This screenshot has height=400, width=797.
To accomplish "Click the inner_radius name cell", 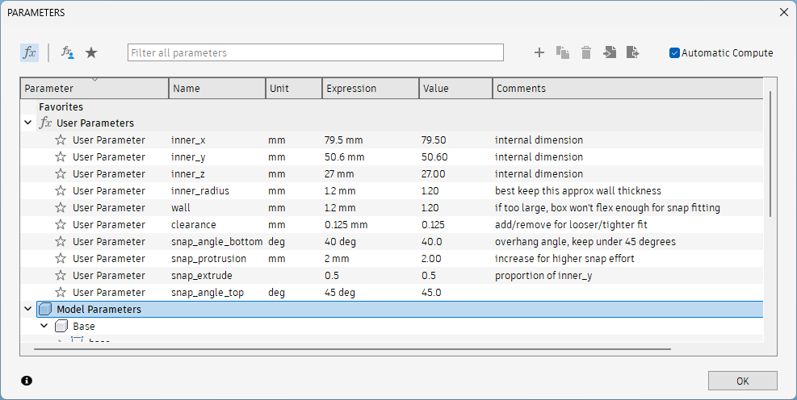I will [x=200, y=191].
